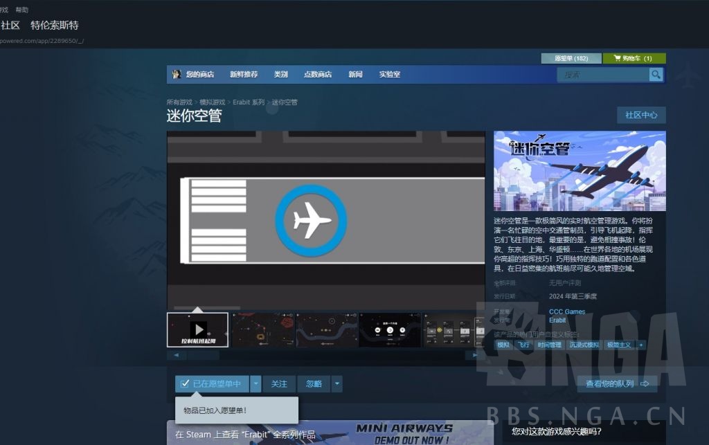Open the shopping cart via its cart icon
Screen dimensions: 709x445
coord(618,58)
